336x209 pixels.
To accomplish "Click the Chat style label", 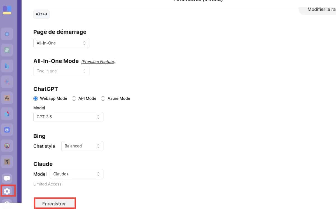I will (x=44, y=146).
